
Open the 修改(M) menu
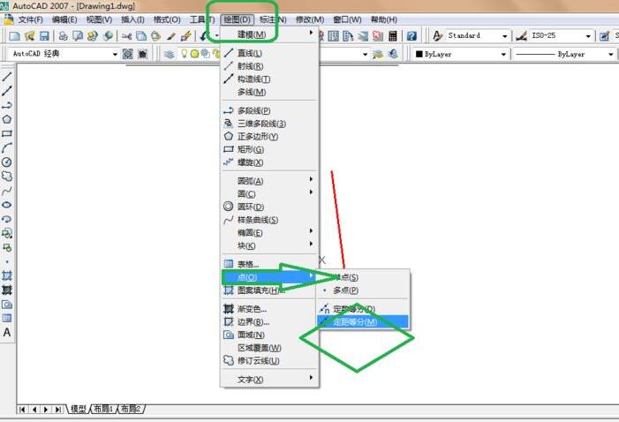(310, 19)
